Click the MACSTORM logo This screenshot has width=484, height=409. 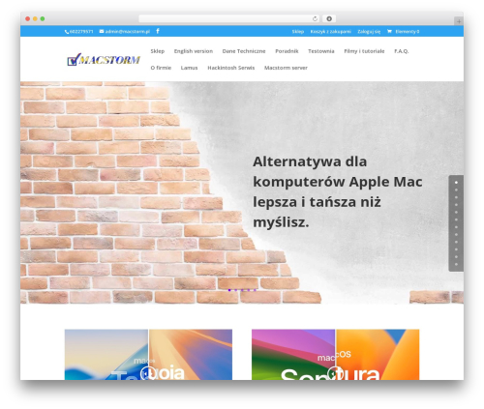coord(104,59)
